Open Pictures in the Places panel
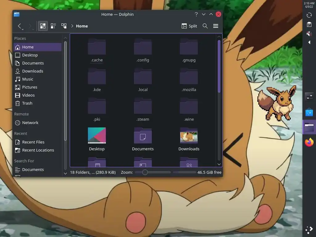The height and width of the screenshot is (237, 316). 37,87
